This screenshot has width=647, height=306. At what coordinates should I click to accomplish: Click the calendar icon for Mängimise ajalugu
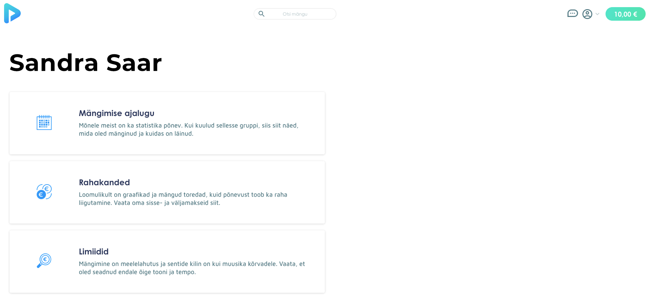point(44,122)
